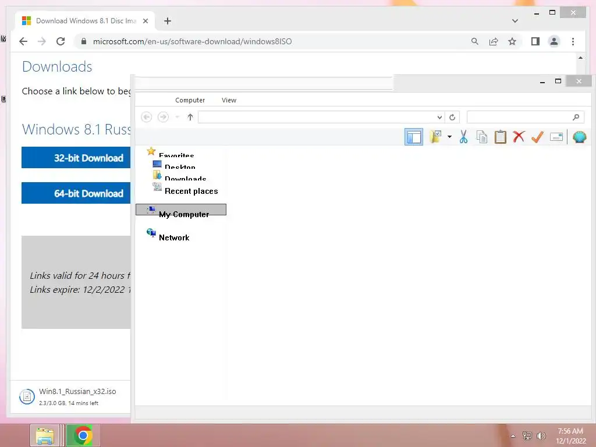Bookmark this page with star icon
The height and width of the screenshot is (447, 596).
512,41
